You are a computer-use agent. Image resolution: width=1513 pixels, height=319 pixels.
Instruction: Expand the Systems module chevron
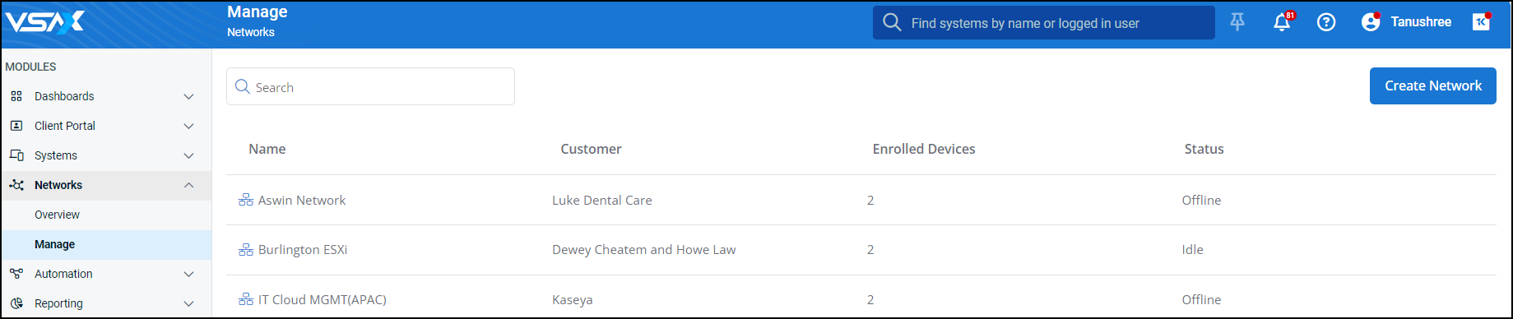pos(188,155)
